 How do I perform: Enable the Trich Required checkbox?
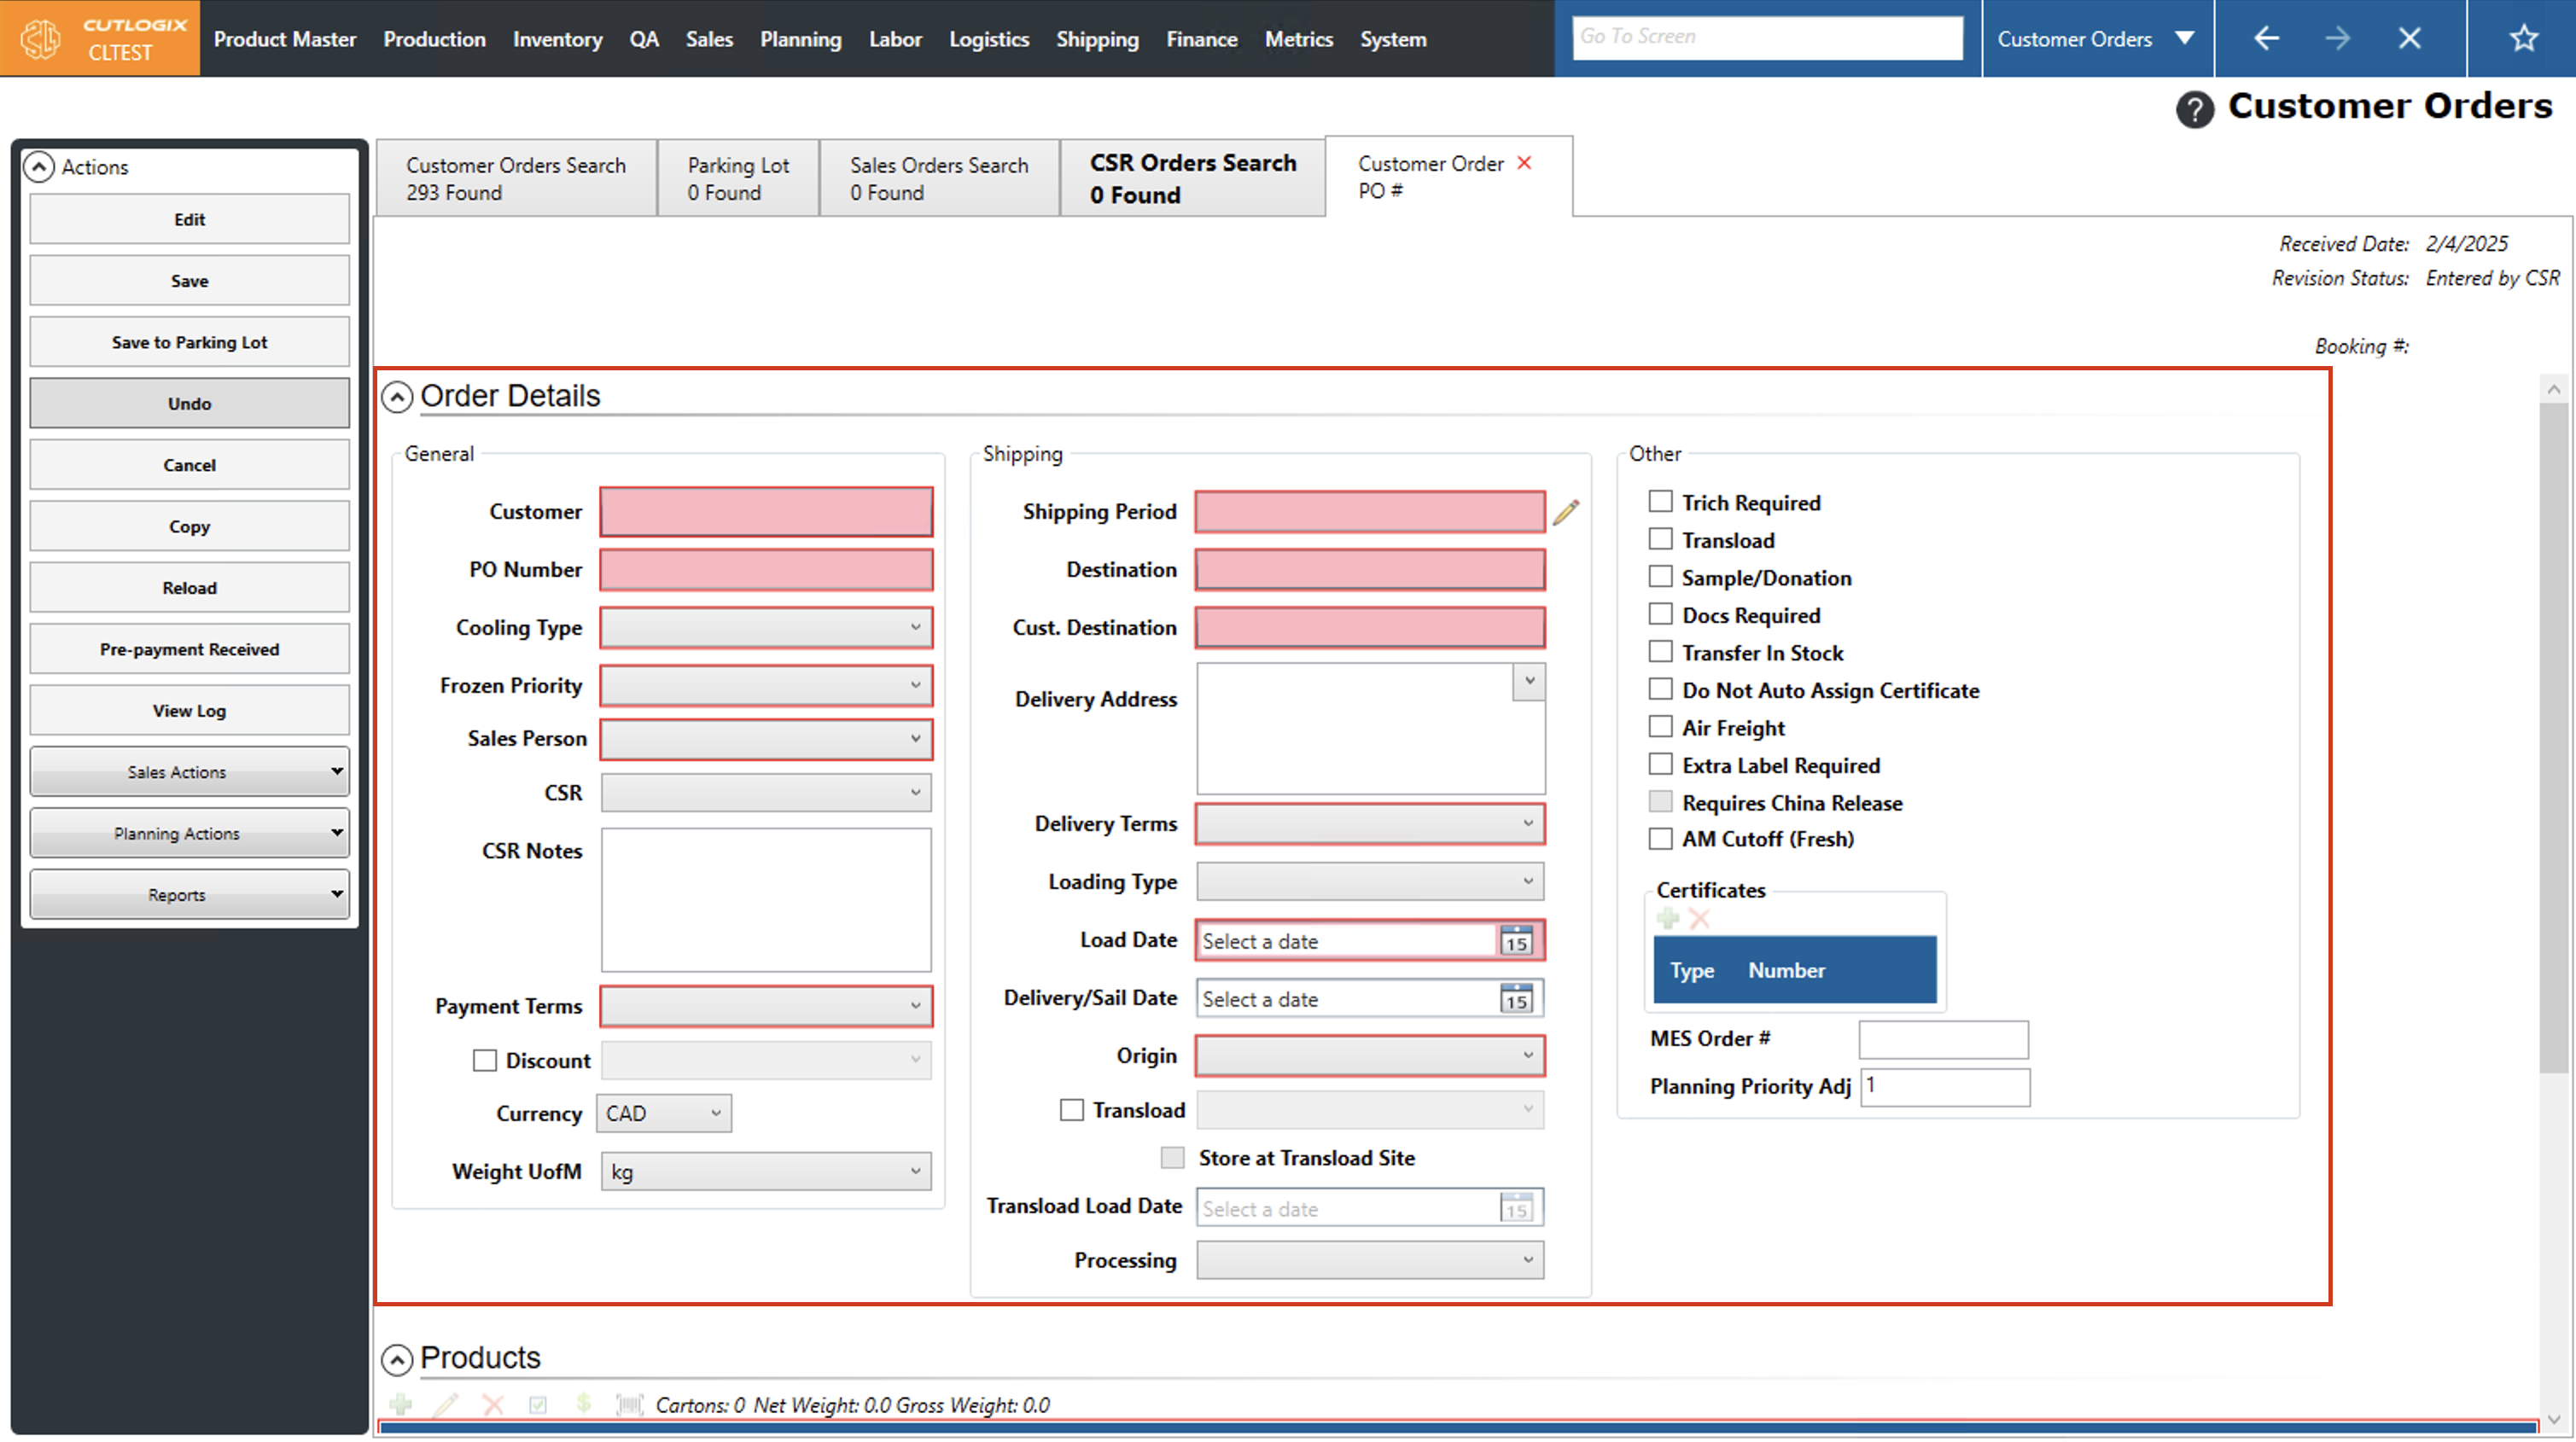tap(1660, 502)
